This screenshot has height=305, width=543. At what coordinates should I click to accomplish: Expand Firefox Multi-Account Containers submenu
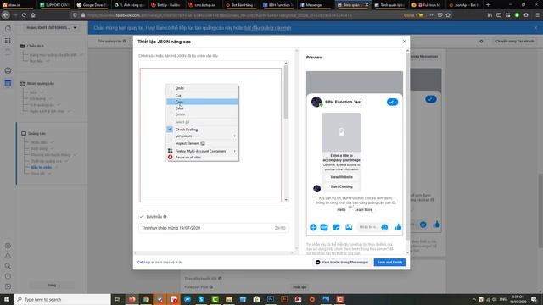[202, 151]
